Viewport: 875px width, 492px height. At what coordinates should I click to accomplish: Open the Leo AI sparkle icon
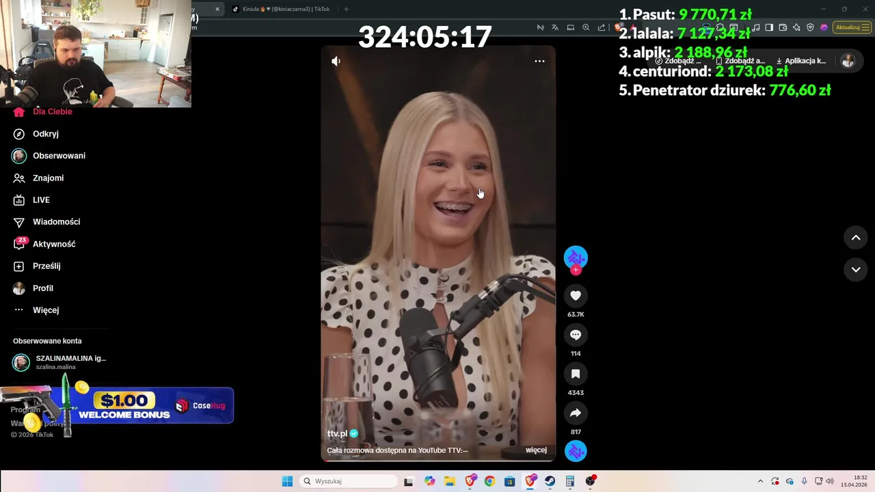tap(796, 27)
